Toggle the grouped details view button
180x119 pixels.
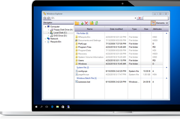[x=153, y=23]
